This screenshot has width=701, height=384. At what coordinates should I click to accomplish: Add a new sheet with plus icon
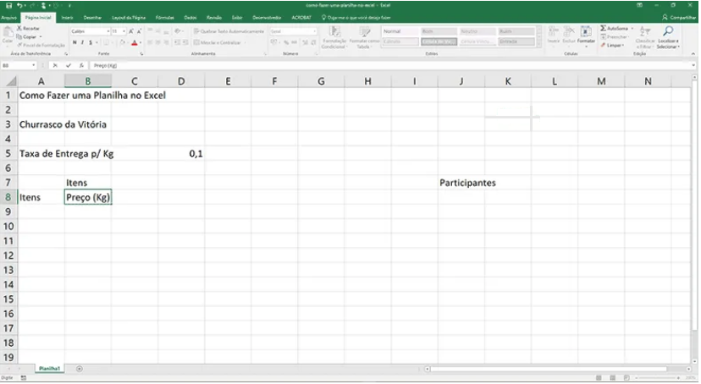[80, 369]
